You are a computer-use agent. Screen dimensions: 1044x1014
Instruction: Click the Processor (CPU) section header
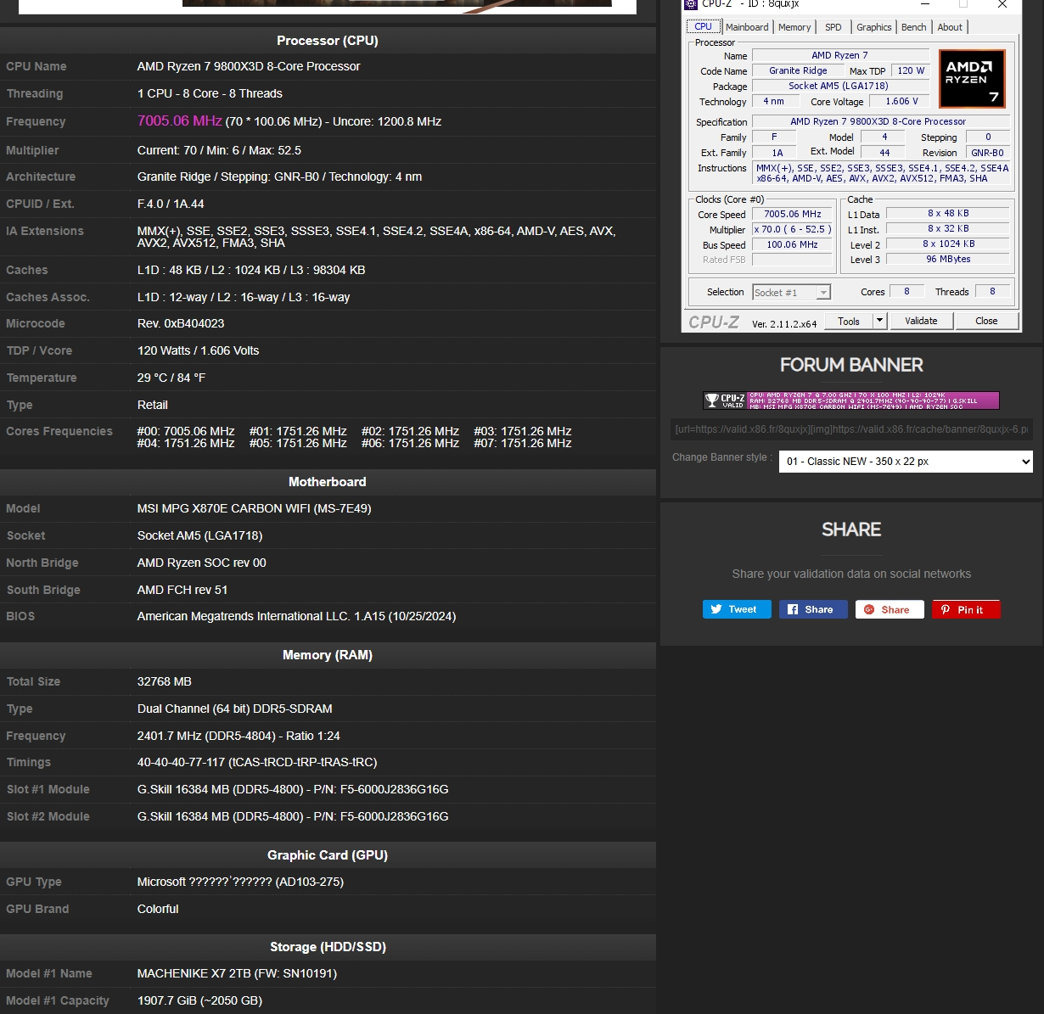328,41
